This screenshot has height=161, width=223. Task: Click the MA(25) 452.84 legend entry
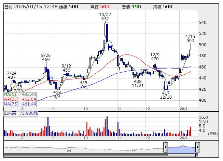click(x=20, y=99)
